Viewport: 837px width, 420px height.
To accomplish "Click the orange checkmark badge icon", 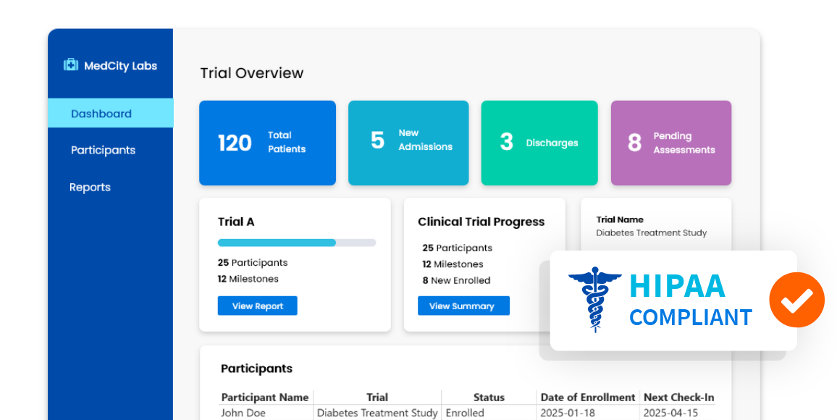I will (796, 300).
